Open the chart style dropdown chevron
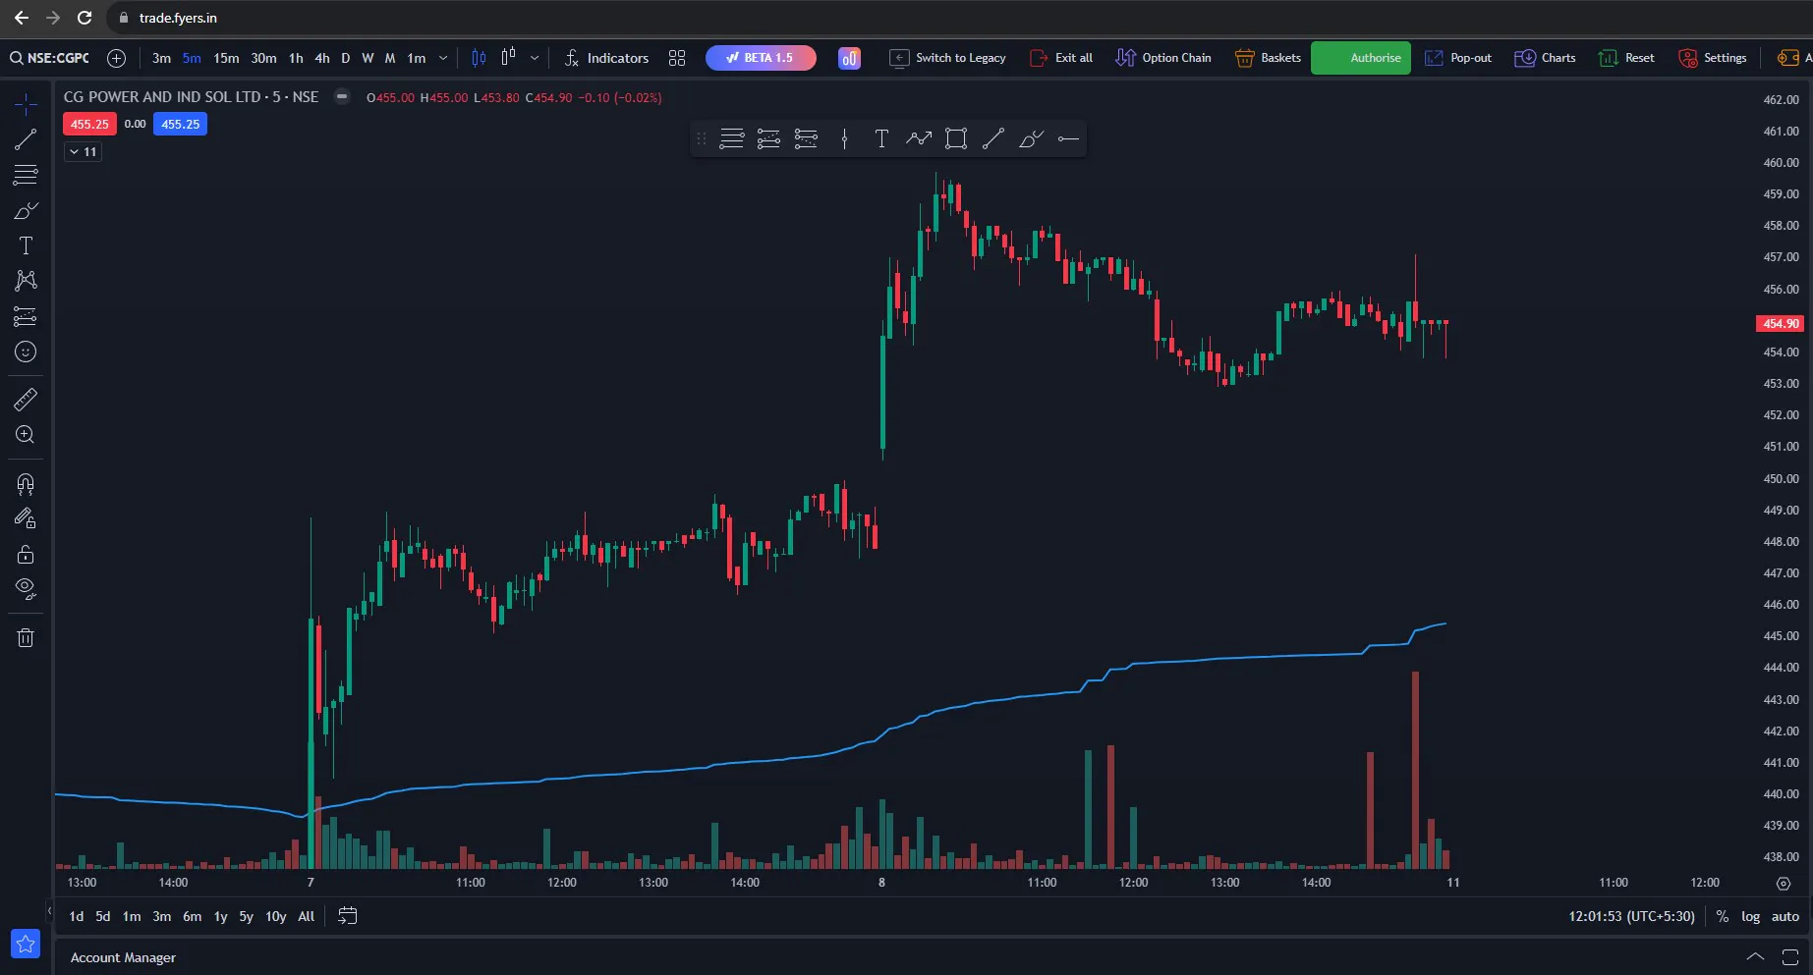 pos(535,58)
